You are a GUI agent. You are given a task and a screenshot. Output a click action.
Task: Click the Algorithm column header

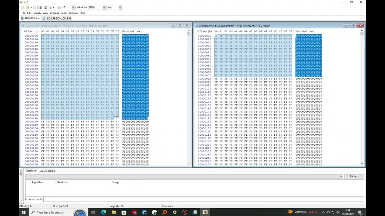click(x=37, y=182)
